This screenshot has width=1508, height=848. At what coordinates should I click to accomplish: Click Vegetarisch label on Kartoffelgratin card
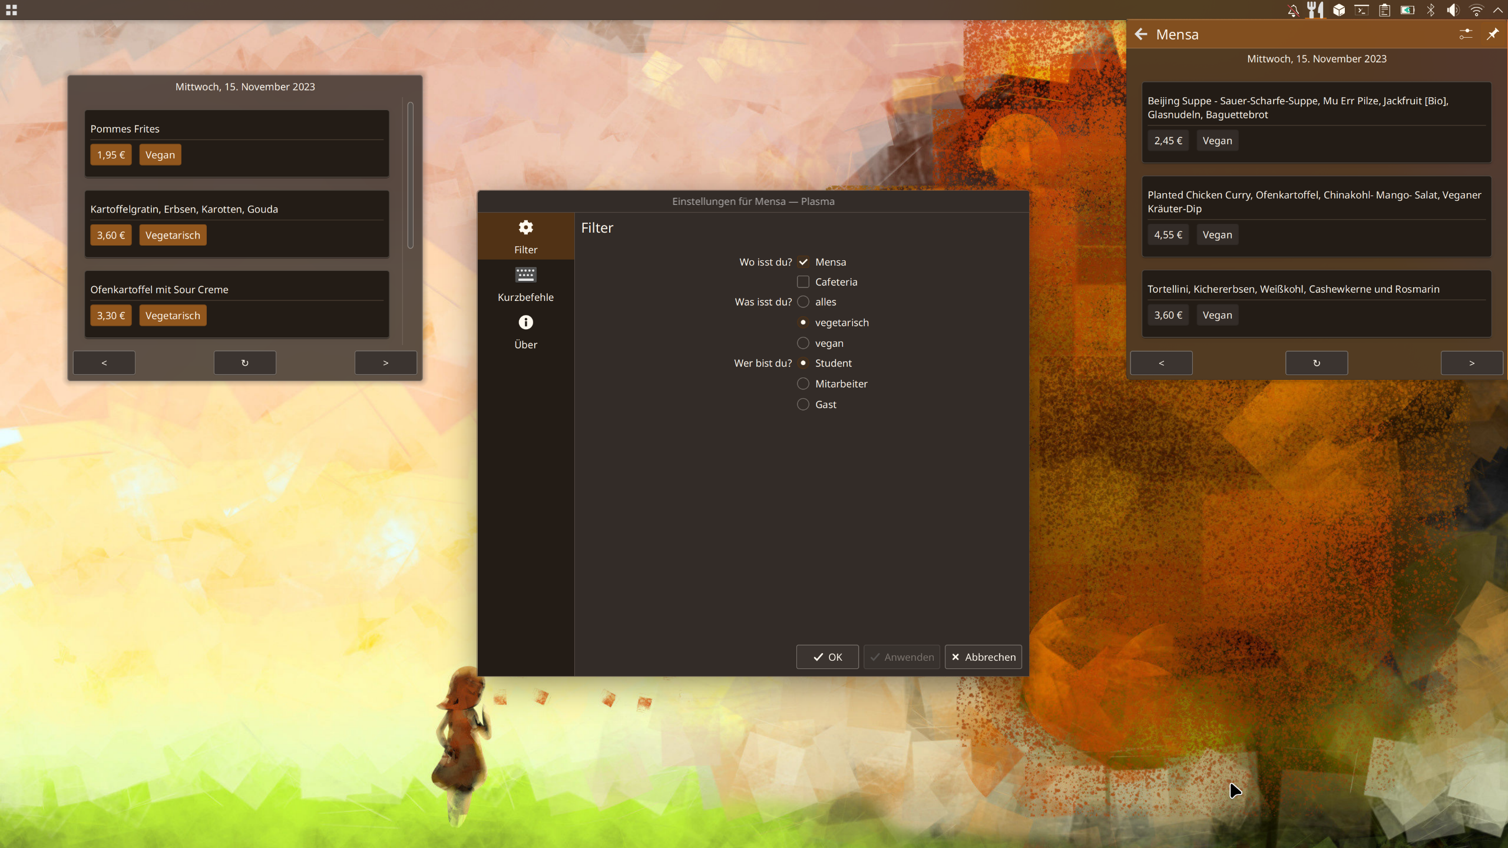tap(173, 236)
